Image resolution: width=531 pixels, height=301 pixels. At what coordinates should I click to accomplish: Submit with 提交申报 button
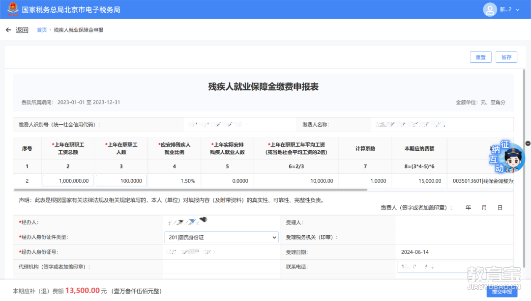point(502,292)
